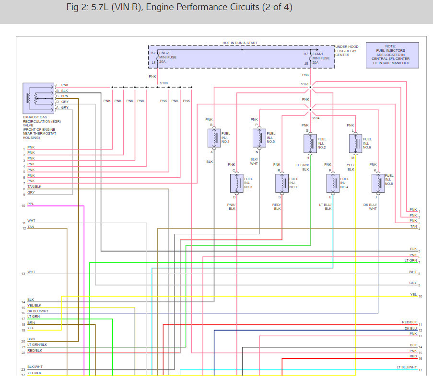Screen dimensions: 433x389
Task: Click the 'RED/BLK' label at left pin 22
Action: pos(35,350)
